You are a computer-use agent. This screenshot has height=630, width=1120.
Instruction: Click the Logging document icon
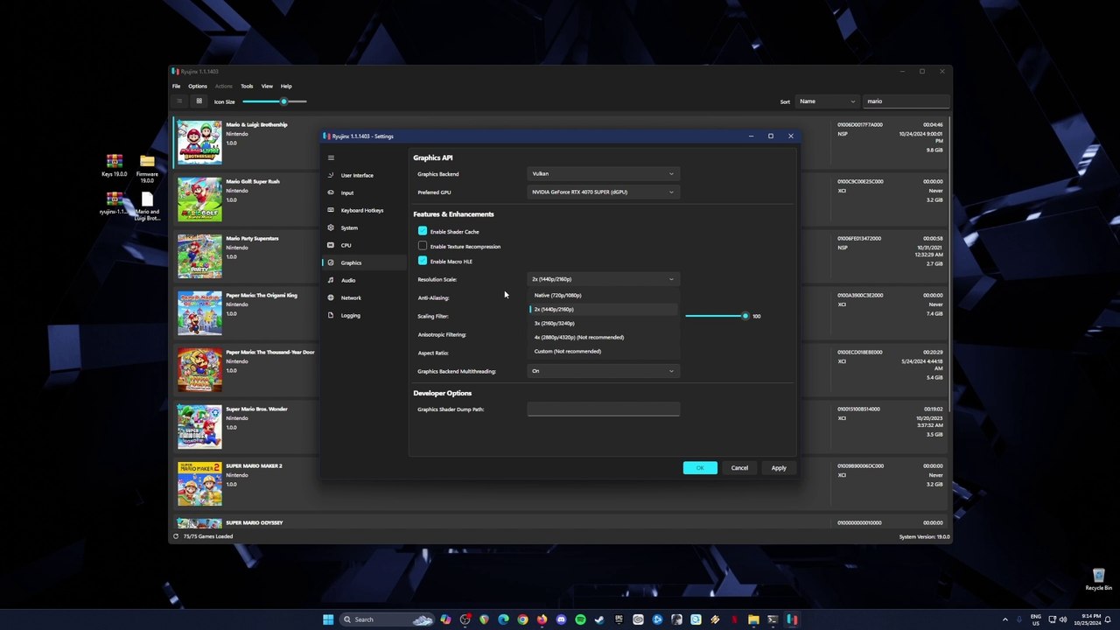pos(331,315)
